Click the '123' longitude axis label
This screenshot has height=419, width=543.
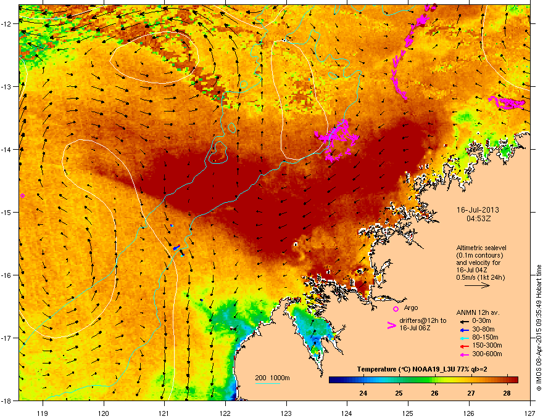pyautogui.click(x=286, y=413)
